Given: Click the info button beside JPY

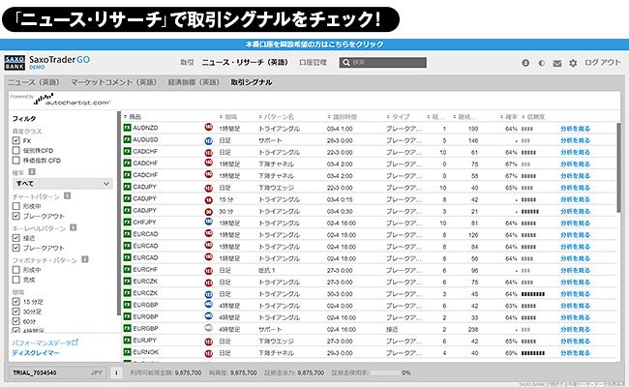Looking at the screenshot, I should [116, 372].
